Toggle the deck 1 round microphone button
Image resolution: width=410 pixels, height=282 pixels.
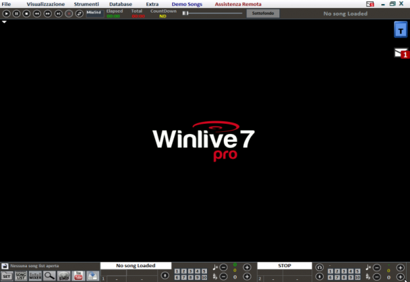(x=165, y=275)
